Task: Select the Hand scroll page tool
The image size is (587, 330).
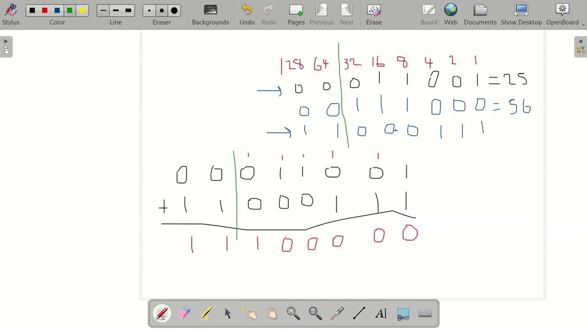Action: [x=271, y=313]
